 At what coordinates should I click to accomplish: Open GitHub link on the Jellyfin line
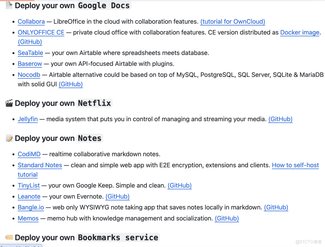(x=280, y=119)
